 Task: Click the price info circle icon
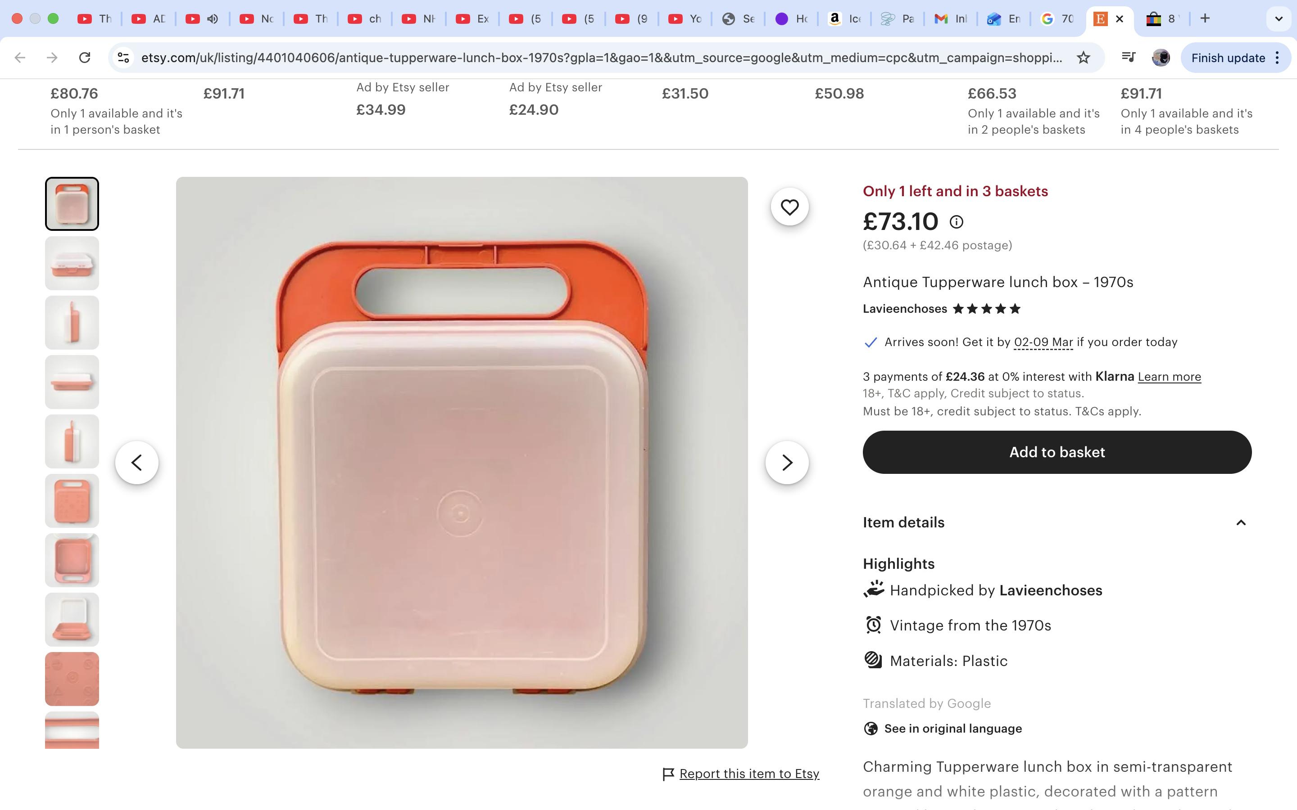(x=956, y=222)
